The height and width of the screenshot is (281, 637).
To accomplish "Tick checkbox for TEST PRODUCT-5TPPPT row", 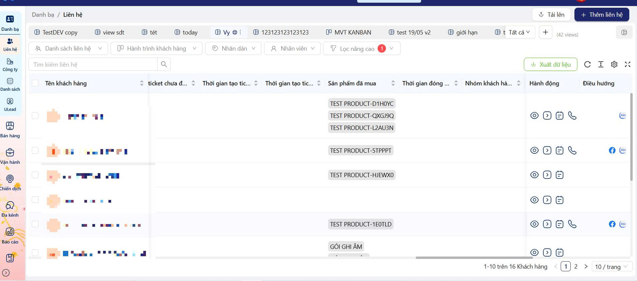I will pyautogui.click(x=35, y=150).
